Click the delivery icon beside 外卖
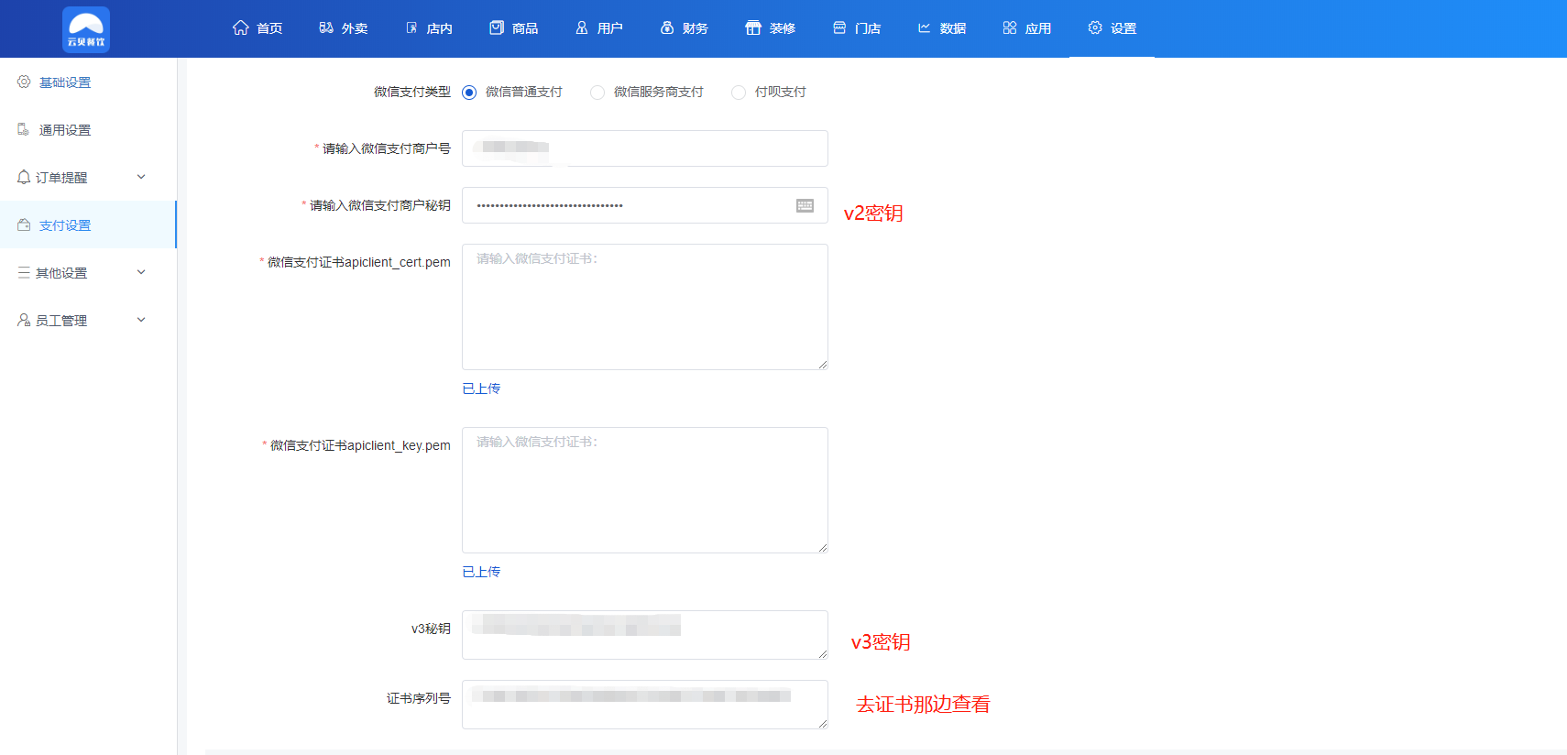Image resolution: width=1567 pixels, height=755 pixels. click(326, 27)
